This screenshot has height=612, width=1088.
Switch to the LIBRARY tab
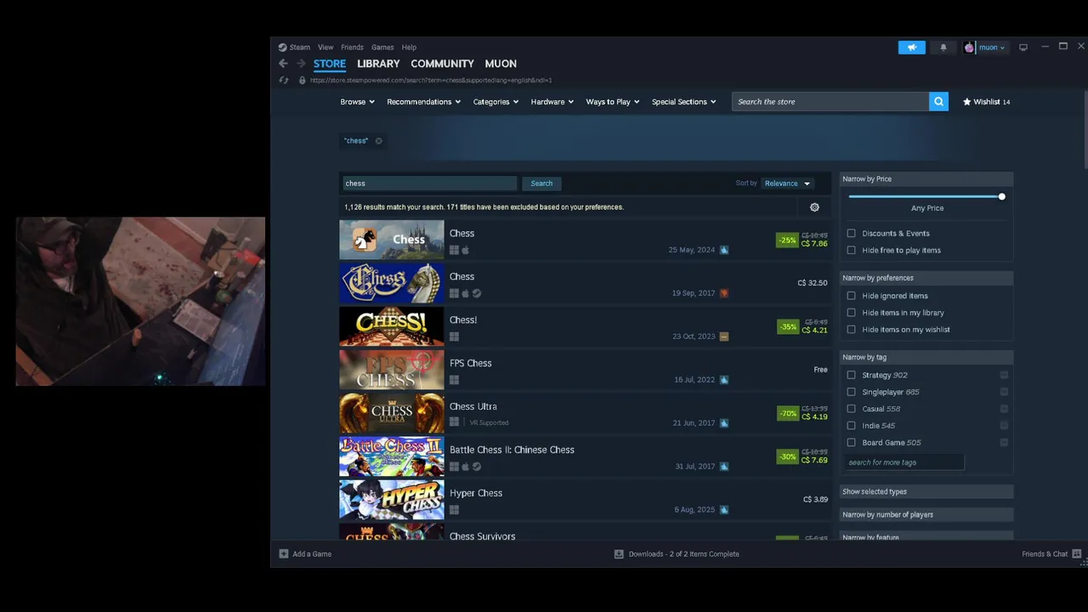tap(378, 64)
